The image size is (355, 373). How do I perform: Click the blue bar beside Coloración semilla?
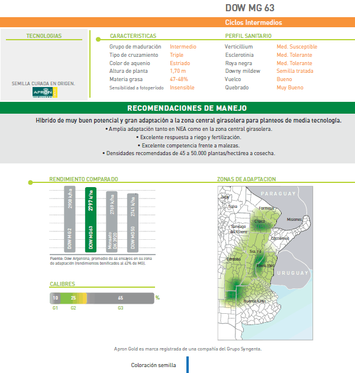coord(187,365)
